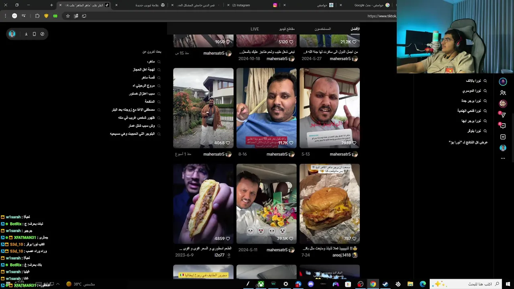Bookmark this page with the star icon
514x289 pixels.
pyautogui.click(x=68, y=16)
